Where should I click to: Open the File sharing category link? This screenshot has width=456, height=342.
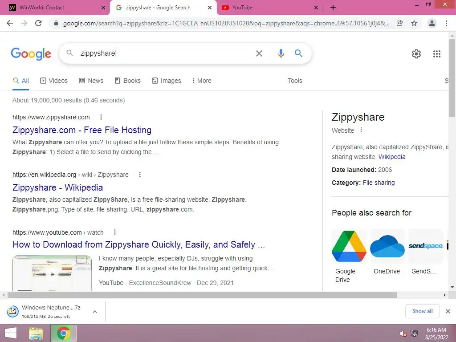coord(379,183)
